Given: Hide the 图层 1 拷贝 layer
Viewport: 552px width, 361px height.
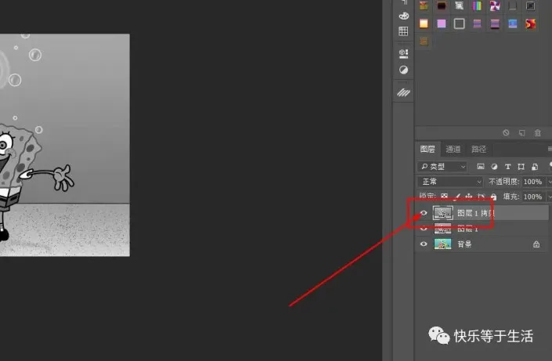Looking at the screenshot, I should point(424,213).
